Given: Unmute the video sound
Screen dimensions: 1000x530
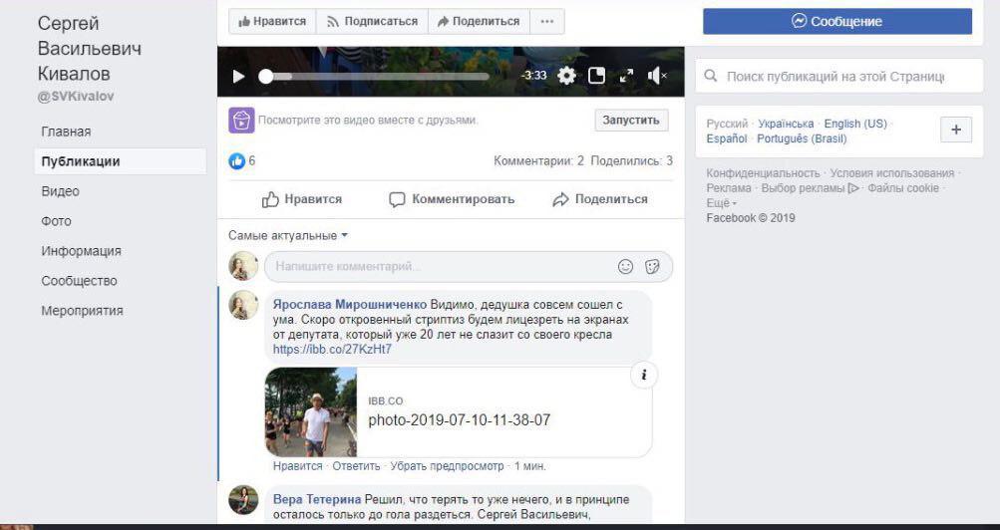Looking at the screenshot, I should [x=657, y=76].
